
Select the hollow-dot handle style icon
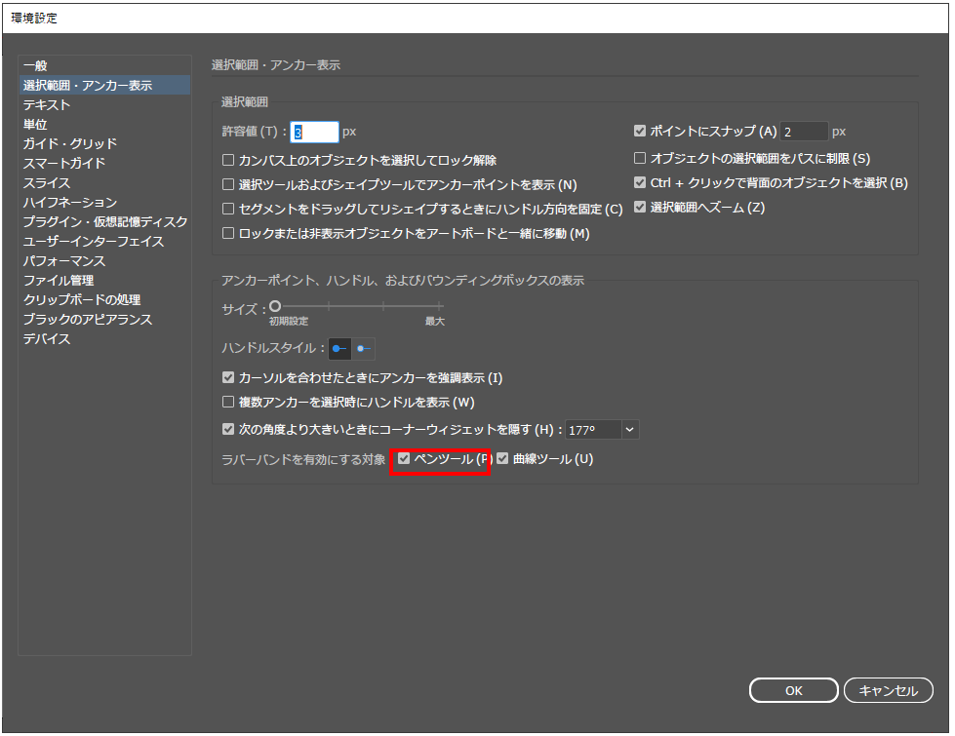[x=364, y=349]
